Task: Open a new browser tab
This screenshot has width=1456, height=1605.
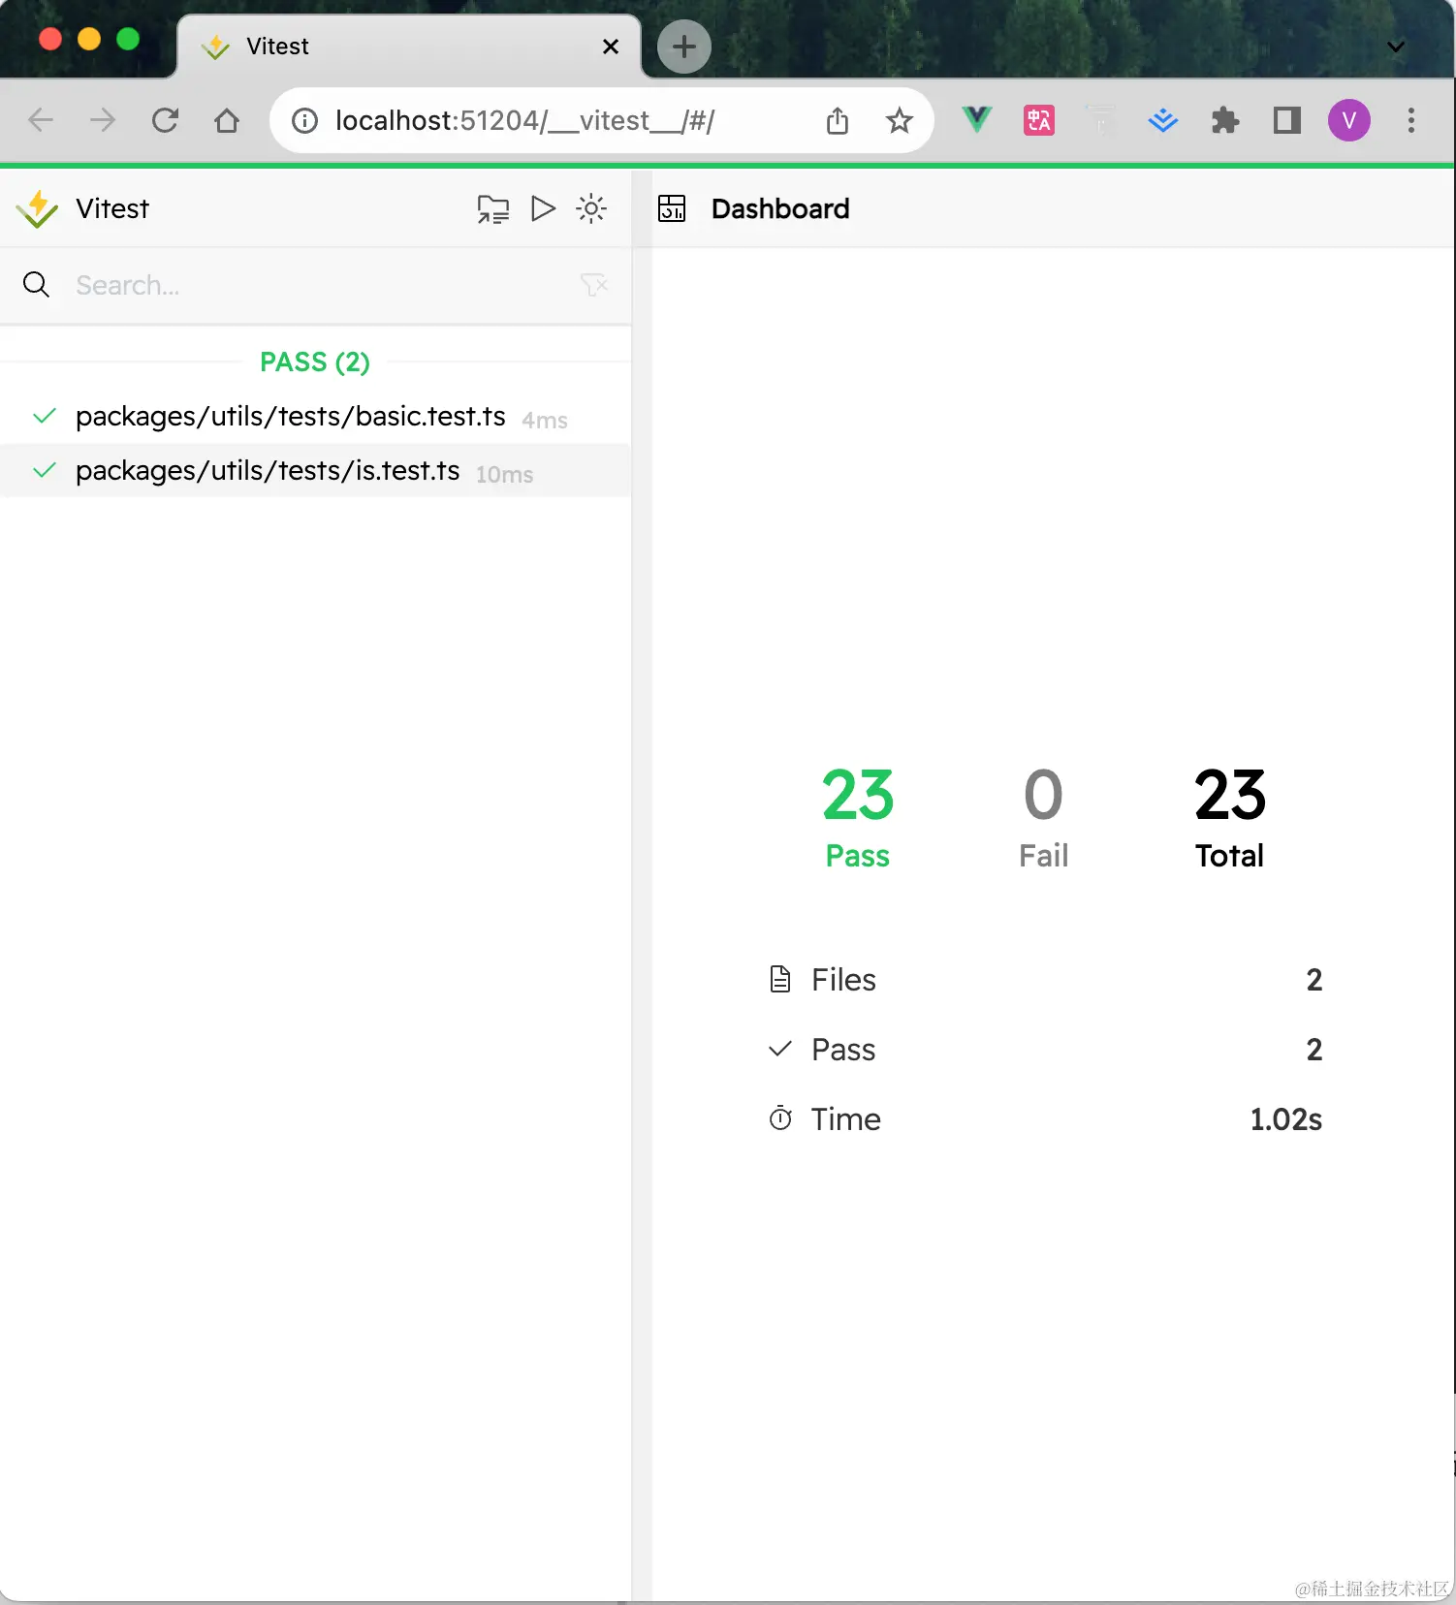Action: coord(684,47)
